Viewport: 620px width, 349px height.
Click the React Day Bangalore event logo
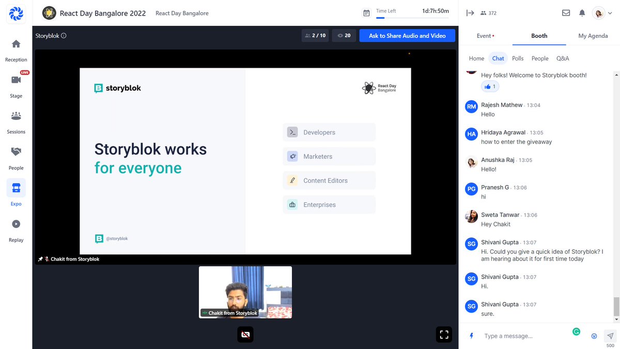point(49,13)
